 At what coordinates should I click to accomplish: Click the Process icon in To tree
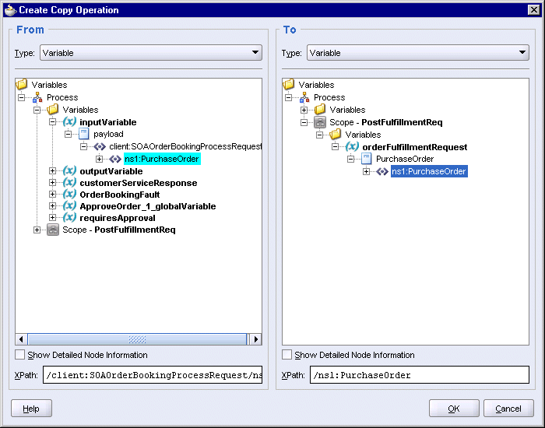(x=304, y=97)
